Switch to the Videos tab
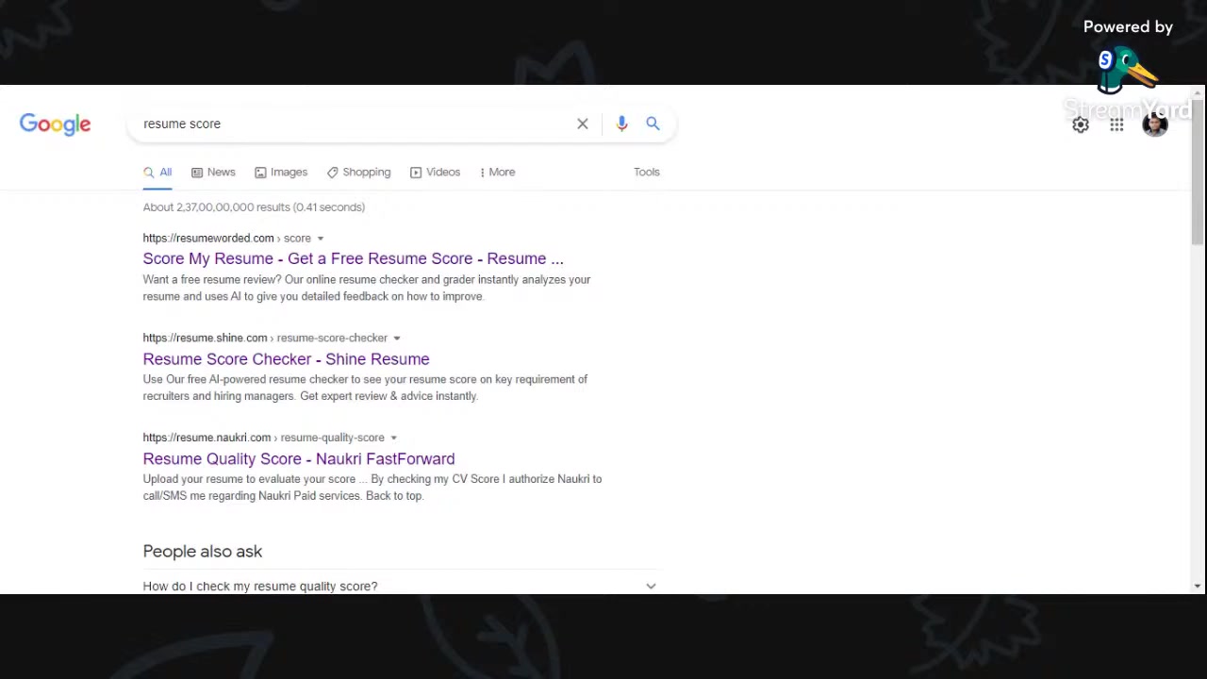The image size is (1207, 679). (435, 172)
